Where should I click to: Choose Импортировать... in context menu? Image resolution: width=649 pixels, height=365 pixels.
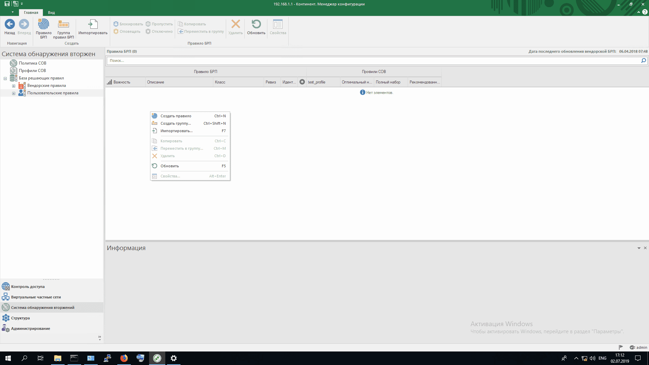(176, 131)
